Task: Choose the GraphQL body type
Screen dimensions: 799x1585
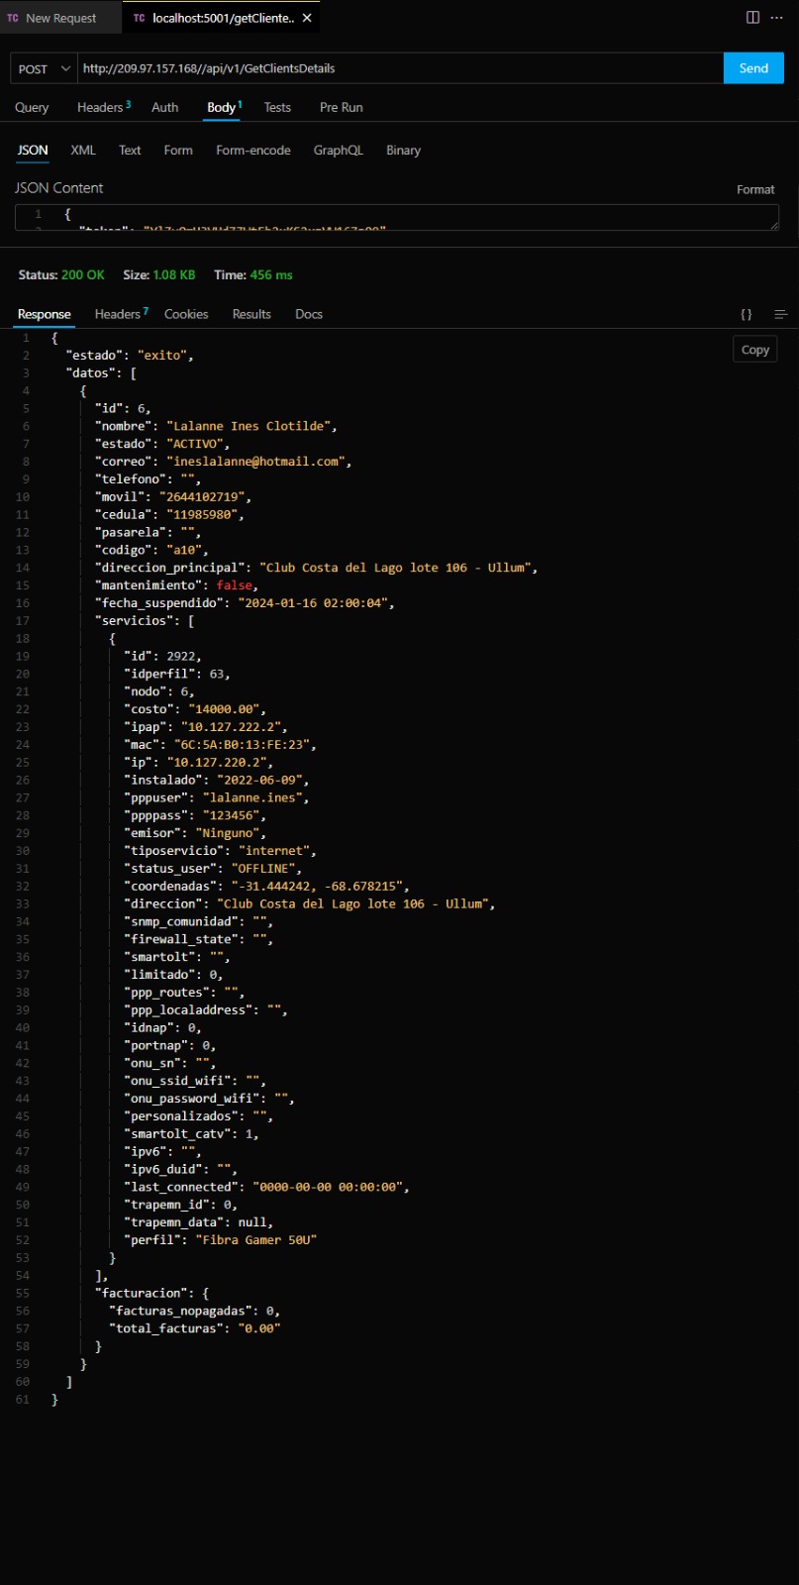Action: (338, 150)
